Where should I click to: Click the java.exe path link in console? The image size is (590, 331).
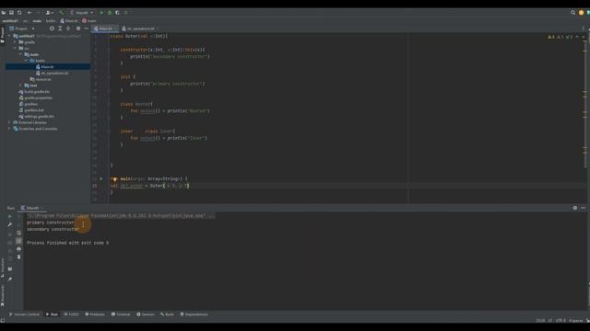tap(116, 216)
